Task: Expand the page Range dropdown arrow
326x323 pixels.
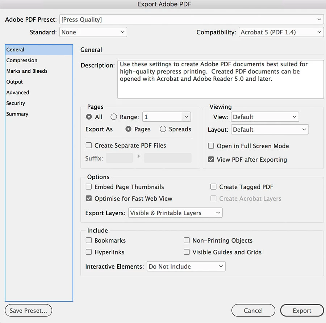Action: (186, 117)
